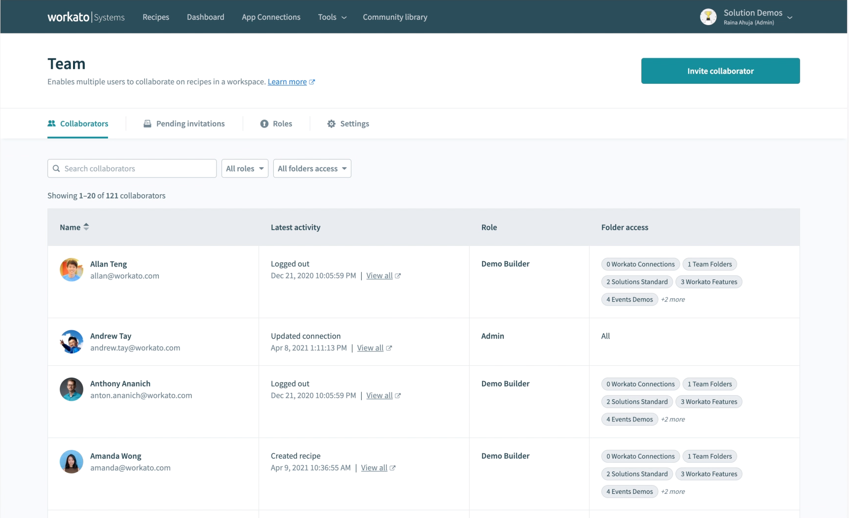View all activity for Andrew Tay

point(370,348)
